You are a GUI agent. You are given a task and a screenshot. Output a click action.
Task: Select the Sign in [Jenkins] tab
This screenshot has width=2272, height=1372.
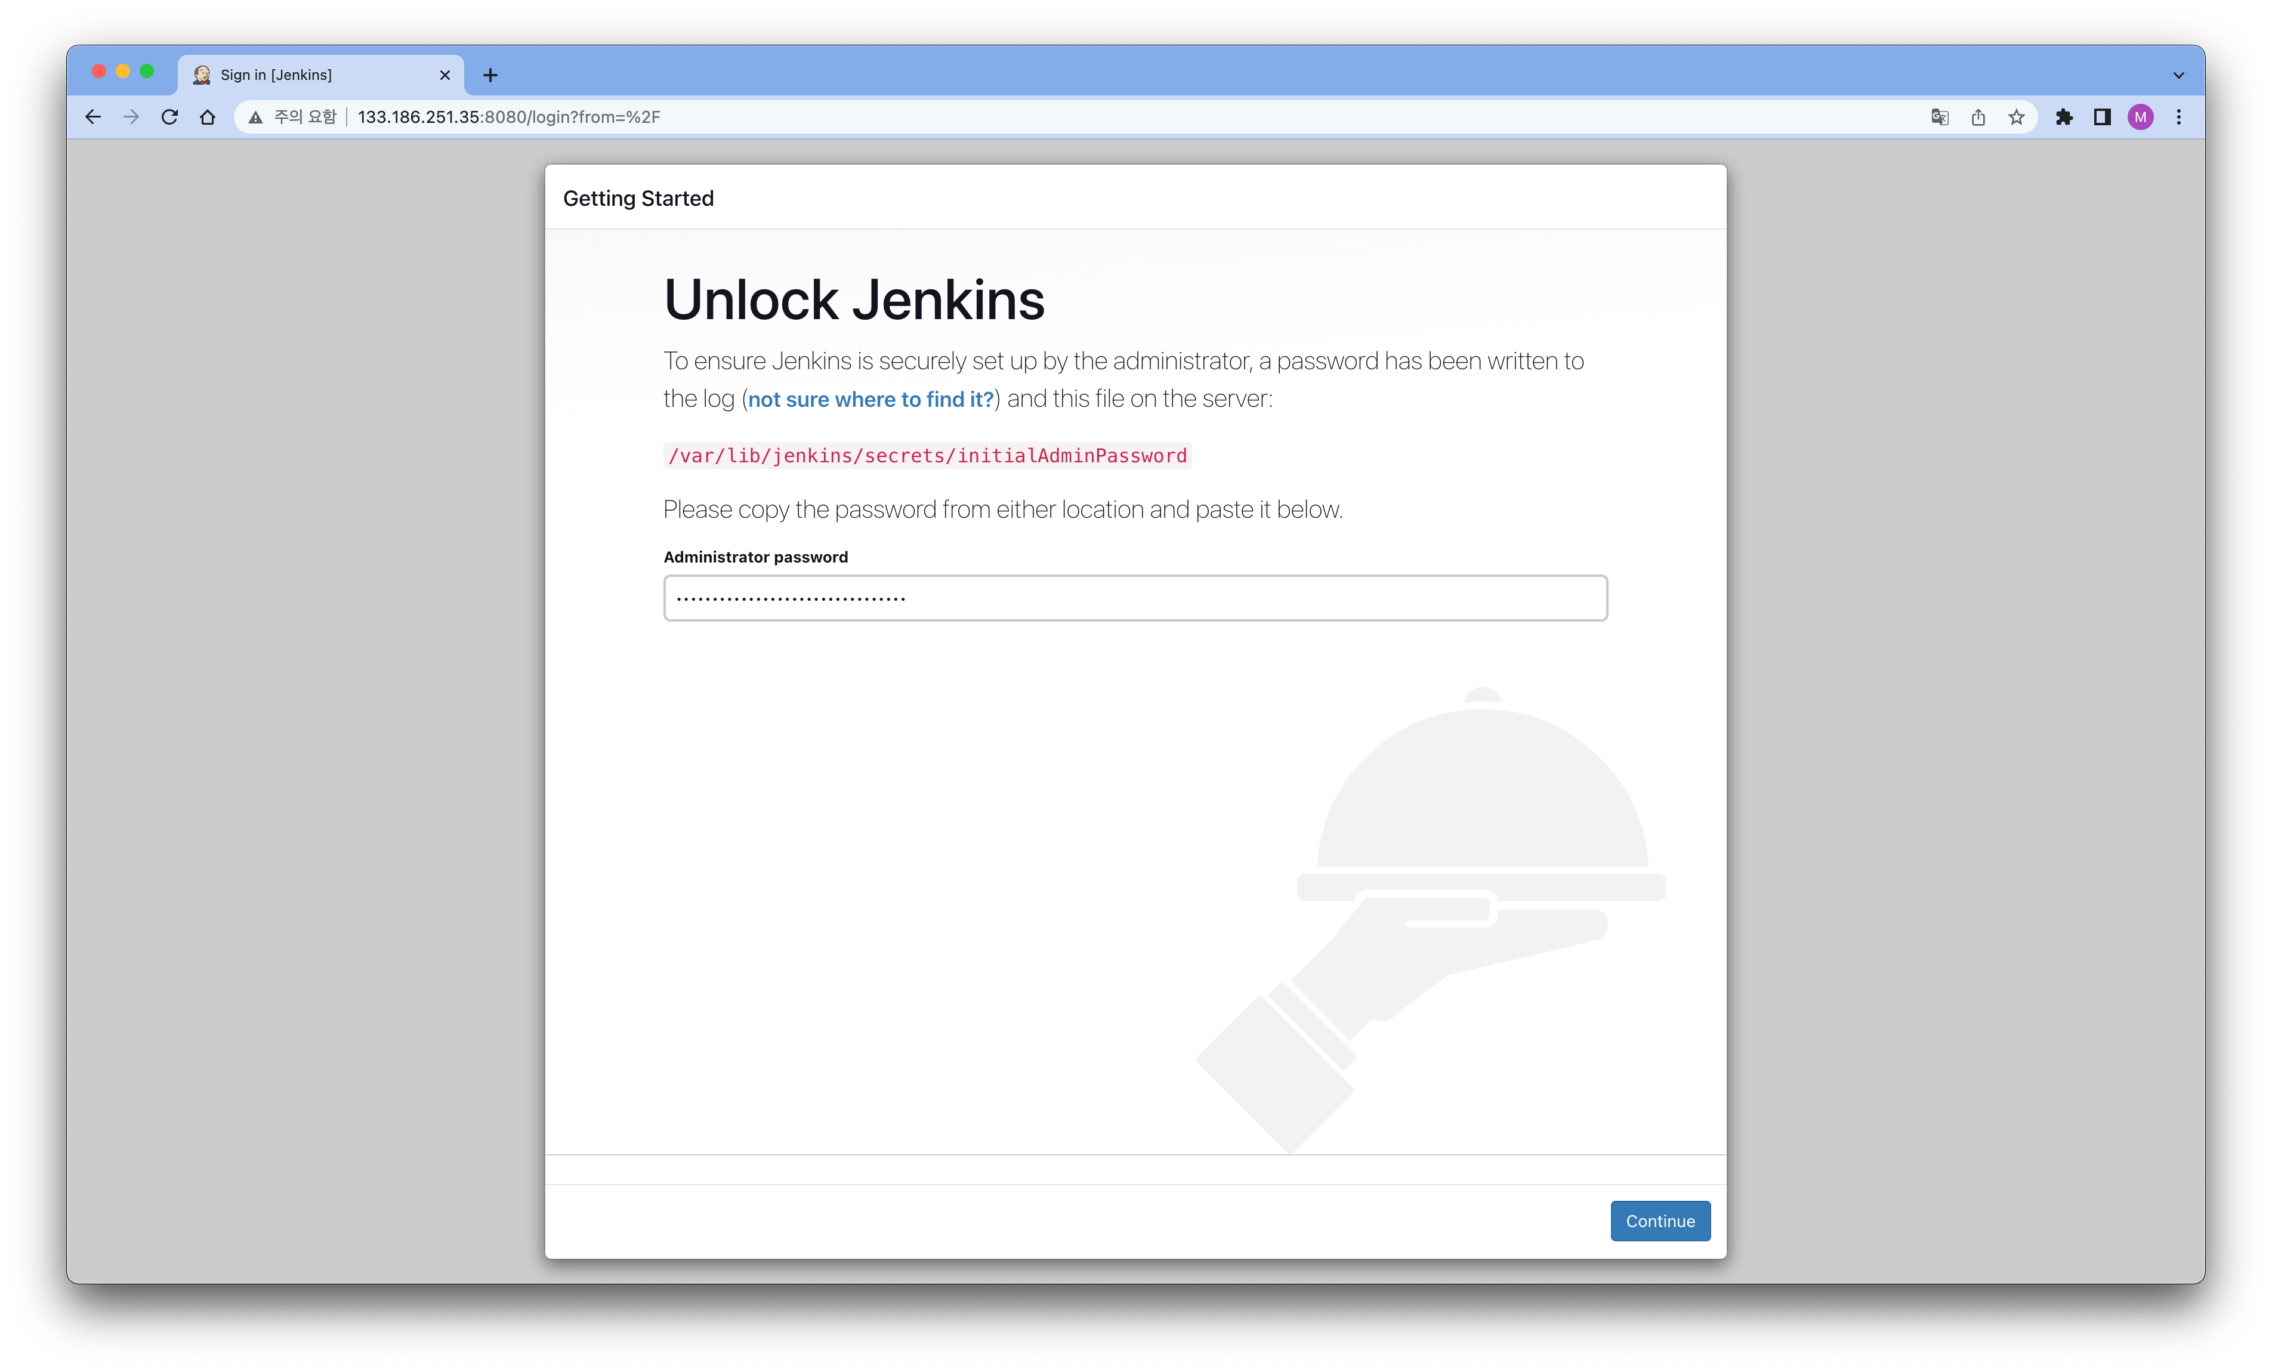point(321,75)
